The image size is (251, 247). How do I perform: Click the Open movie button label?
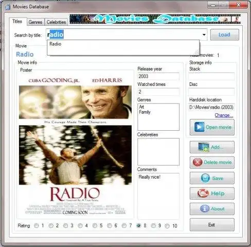219,127
